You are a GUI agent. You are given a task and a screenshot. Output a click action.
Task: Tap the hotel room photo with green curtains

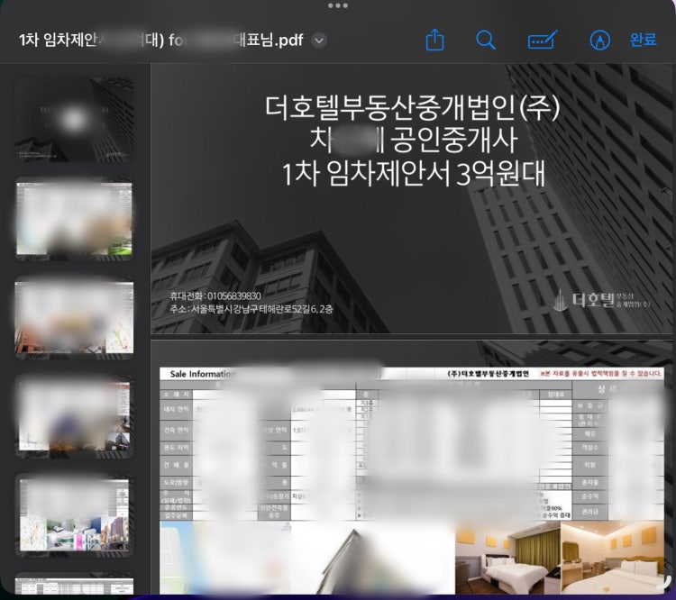(x=507, y=558)
